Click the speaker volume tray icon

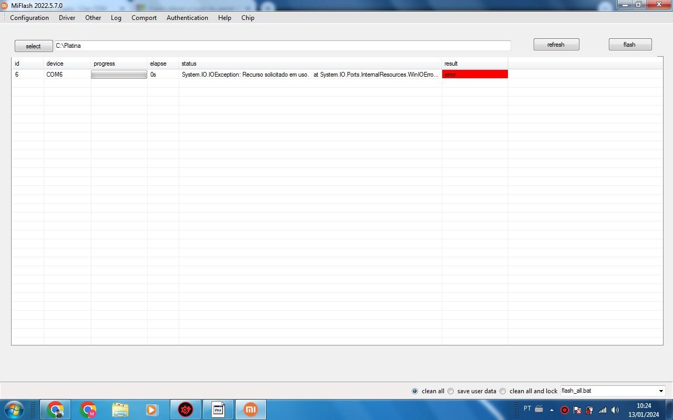coord(615,410)
